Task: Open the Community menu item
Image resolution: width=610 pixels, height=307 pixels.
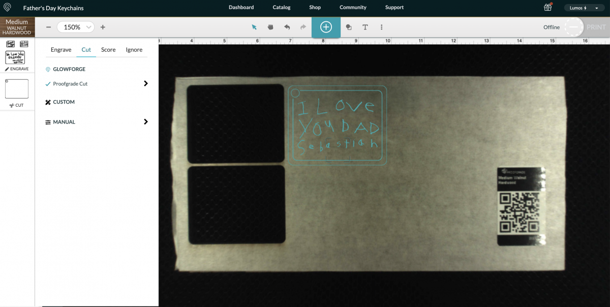Action: click(x=353, y=8)
